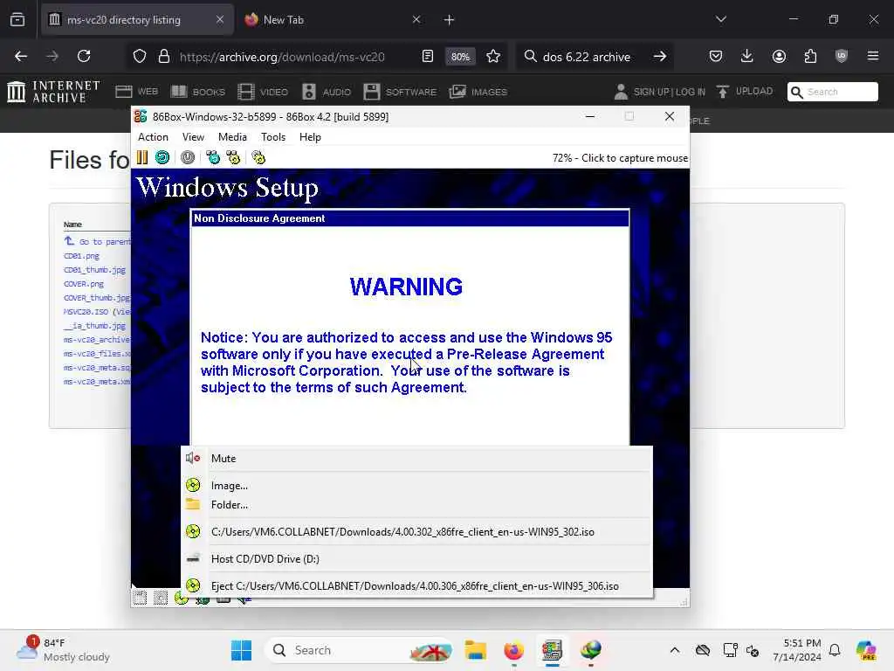The height and width of the screenshot is (671, 894).
Task: Choose Image... in CD-ROM popup menu
Action: point(416,486)
